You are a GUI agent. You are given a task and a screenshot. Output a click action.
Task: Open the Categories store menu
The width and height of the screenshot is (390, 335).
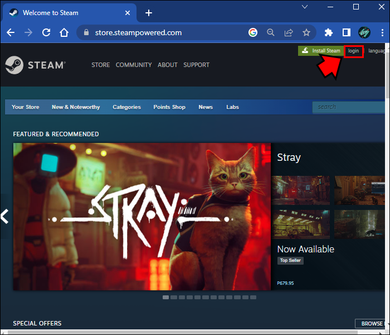(x=126, y=107)
